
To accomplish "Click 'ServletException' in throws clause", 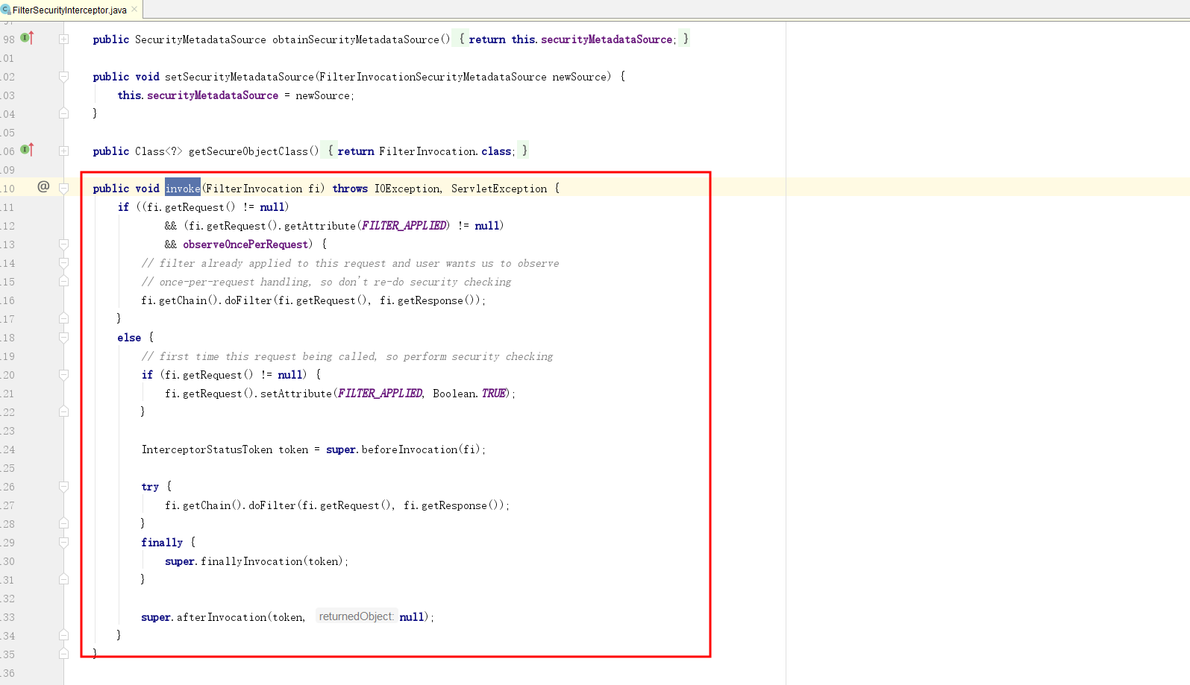I will tap(499, 189).
